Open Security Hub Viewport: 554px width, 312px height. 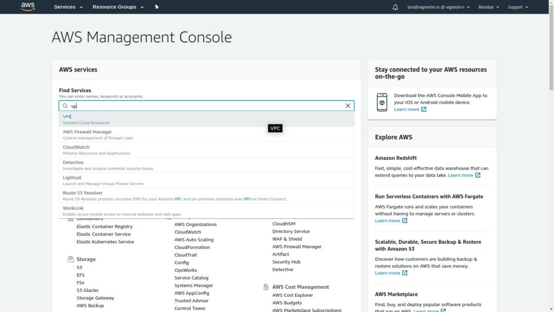tap(286, 262)
